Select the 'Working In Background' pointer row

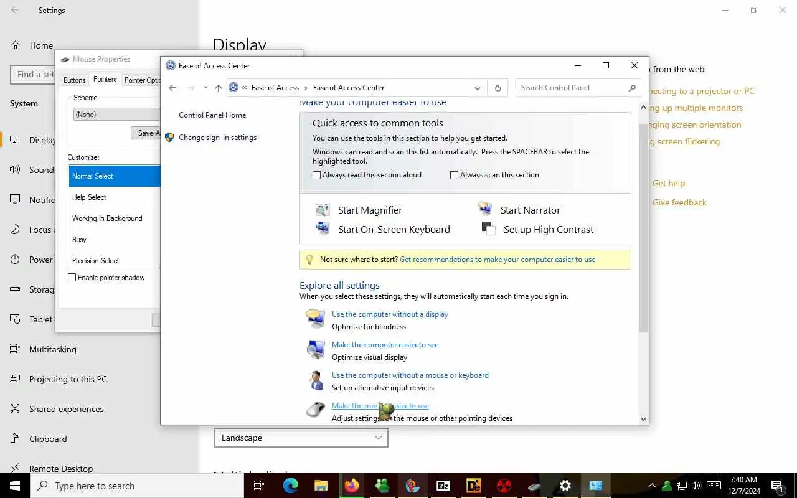coord(114,218)
